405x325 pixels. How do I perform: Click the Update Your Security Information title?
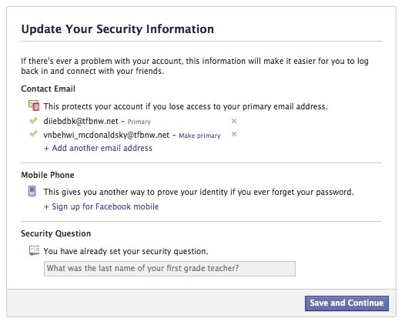118,29
